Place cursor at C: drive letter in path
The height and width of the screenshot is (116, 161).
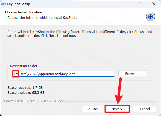tap(16, 74)
